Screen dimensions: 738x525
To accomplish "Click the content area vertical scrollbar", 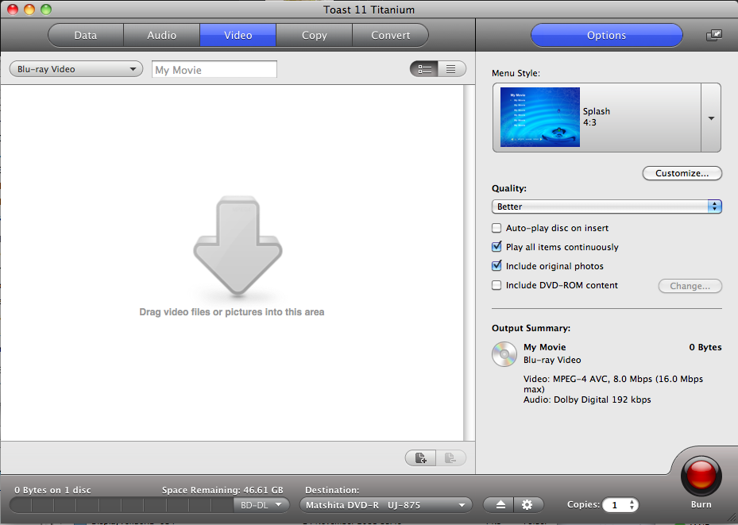I will click(469, 263).
